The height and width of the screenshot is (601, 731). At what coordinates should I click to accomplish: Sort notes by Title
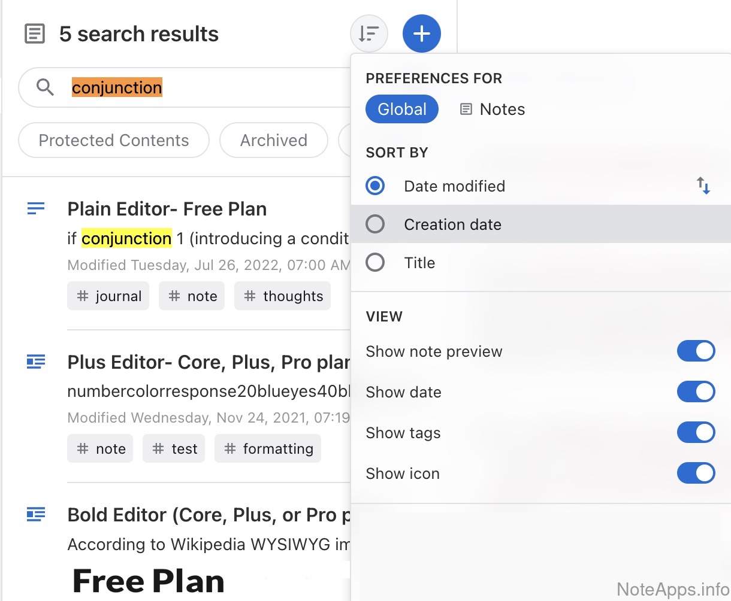coord(376,263)
